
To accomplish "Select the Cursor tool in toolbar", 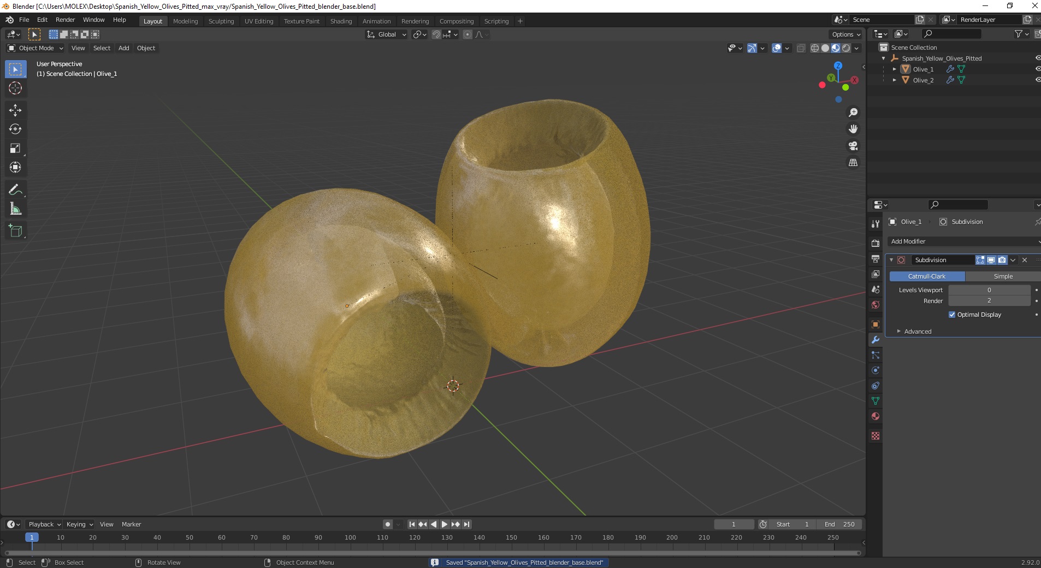I will pyautogui.click(x=15, y=88).
